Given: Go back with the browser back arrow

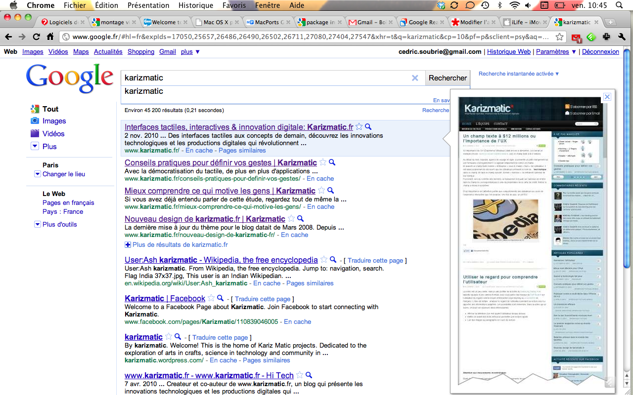Looking at the screenshot, I should 9,37.
